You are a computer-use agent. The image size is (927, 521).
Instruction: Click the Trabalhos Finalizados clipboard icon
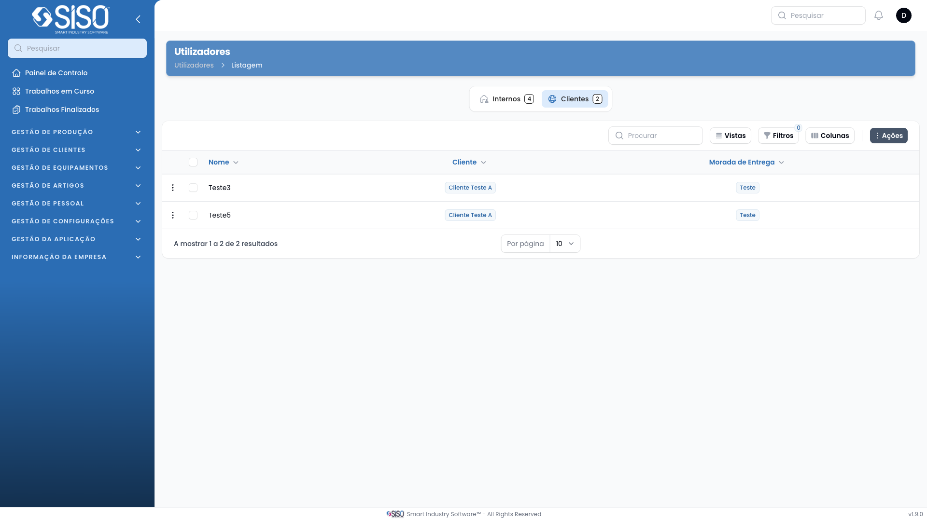pos(16,110)
